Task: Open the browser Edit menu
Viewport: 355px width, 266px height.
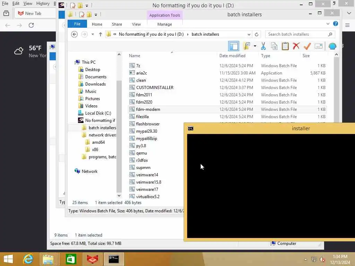Action: point(16,3)
